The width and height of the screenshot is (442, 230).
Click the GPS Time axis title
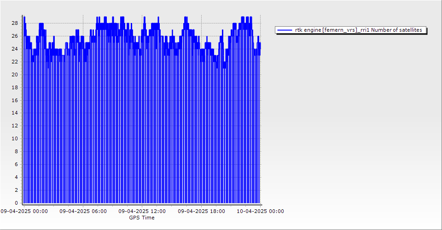pos(142,218)
